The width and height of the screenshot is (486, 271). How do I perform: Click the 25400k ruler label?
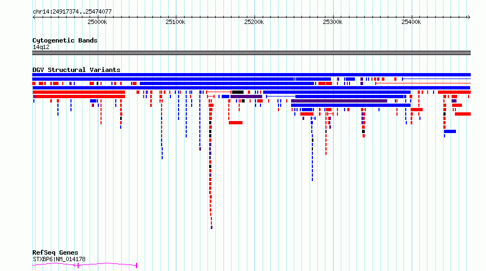411,22
